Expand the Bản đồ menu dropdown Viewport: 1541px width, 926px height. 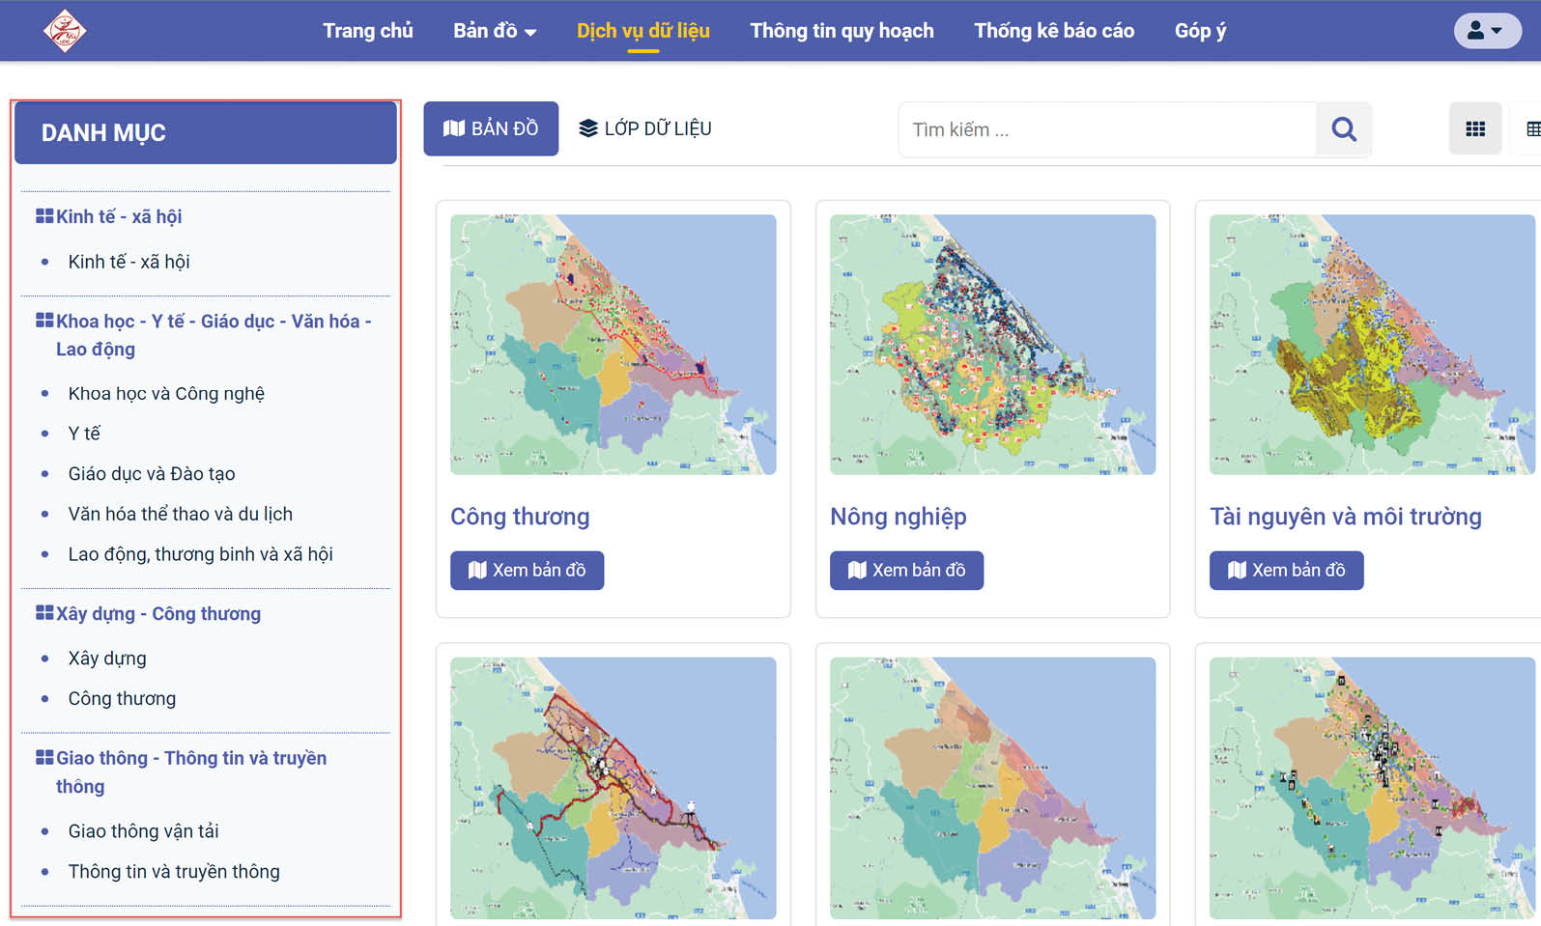coord(495,31)
